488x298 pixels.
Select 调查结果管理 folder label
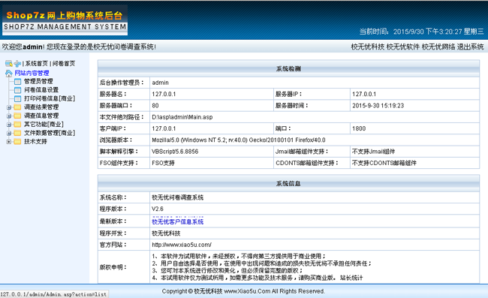click(x=41, y=107)
